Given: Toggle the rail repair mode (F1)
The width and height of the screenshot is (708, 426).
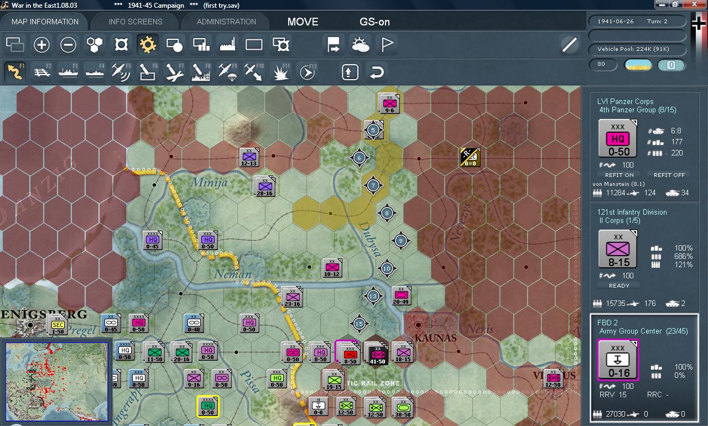Looking at the screenshot, I should [x=15, y=71].
